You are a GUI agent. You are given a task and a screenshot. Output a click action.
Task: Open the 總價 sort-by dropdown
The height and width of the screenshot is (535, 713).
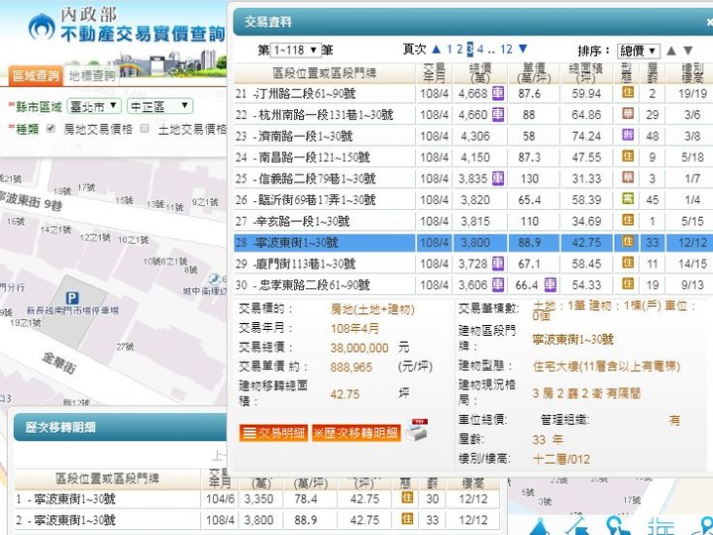pyautogui.click(x=638, y=51)
